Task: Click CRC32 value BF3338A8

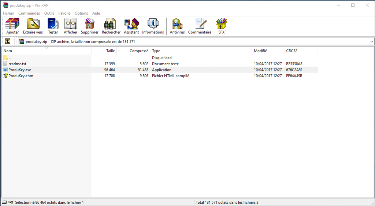Action: [294, 64]
